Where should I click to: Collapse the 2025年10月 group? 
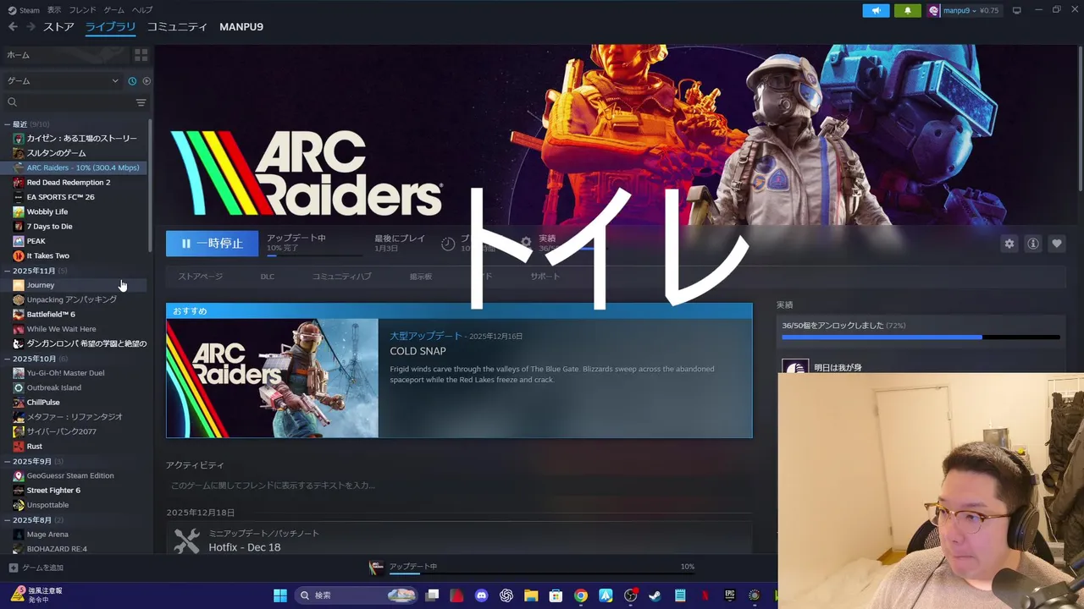click(7, 359)
